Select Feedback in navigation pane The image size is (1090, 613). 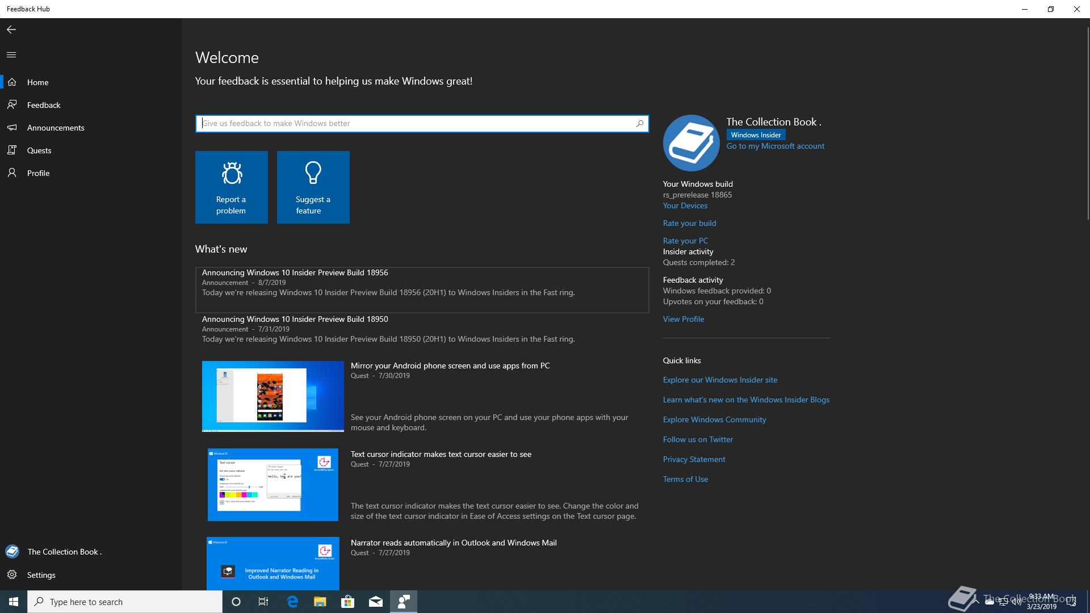91,105
